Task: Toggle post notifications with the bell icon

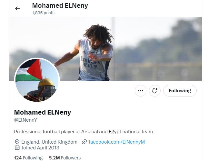Action: (x=155, y=91)
